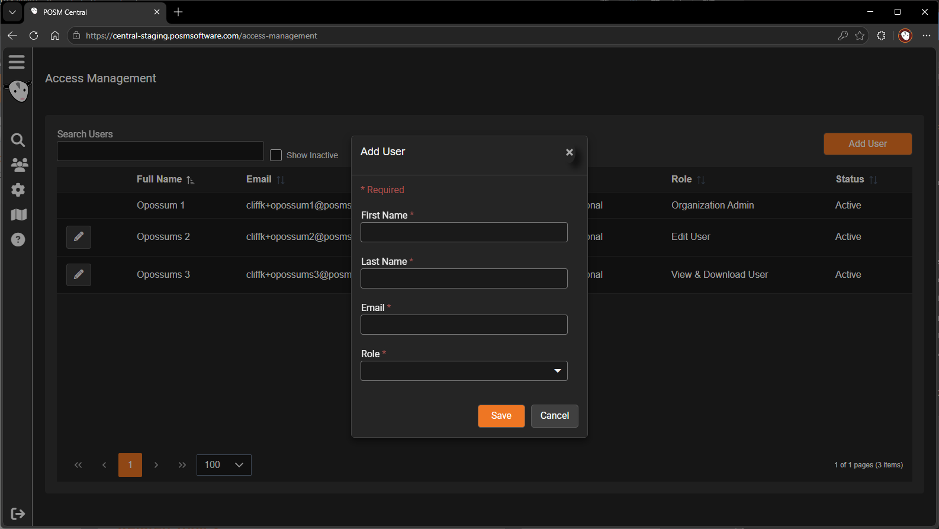Image resolution: width=939 pixels, height=529 pixels.
Task: Toggle Show Inactive checkbox
Action: 276,155
